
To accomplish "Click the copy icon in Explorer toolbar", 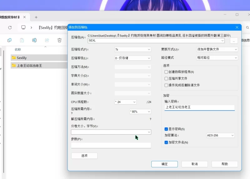I will (x=9, y=40).
